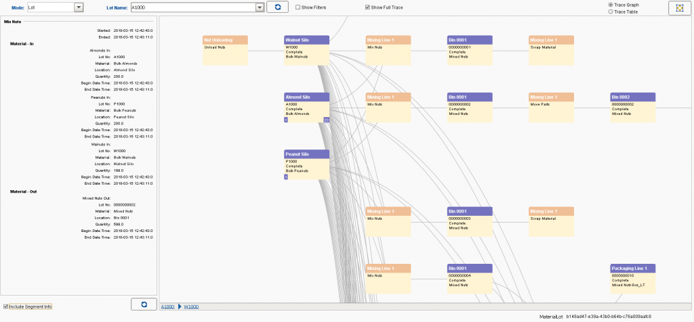Click the Mix Nuts panel heading

(13, 21)
